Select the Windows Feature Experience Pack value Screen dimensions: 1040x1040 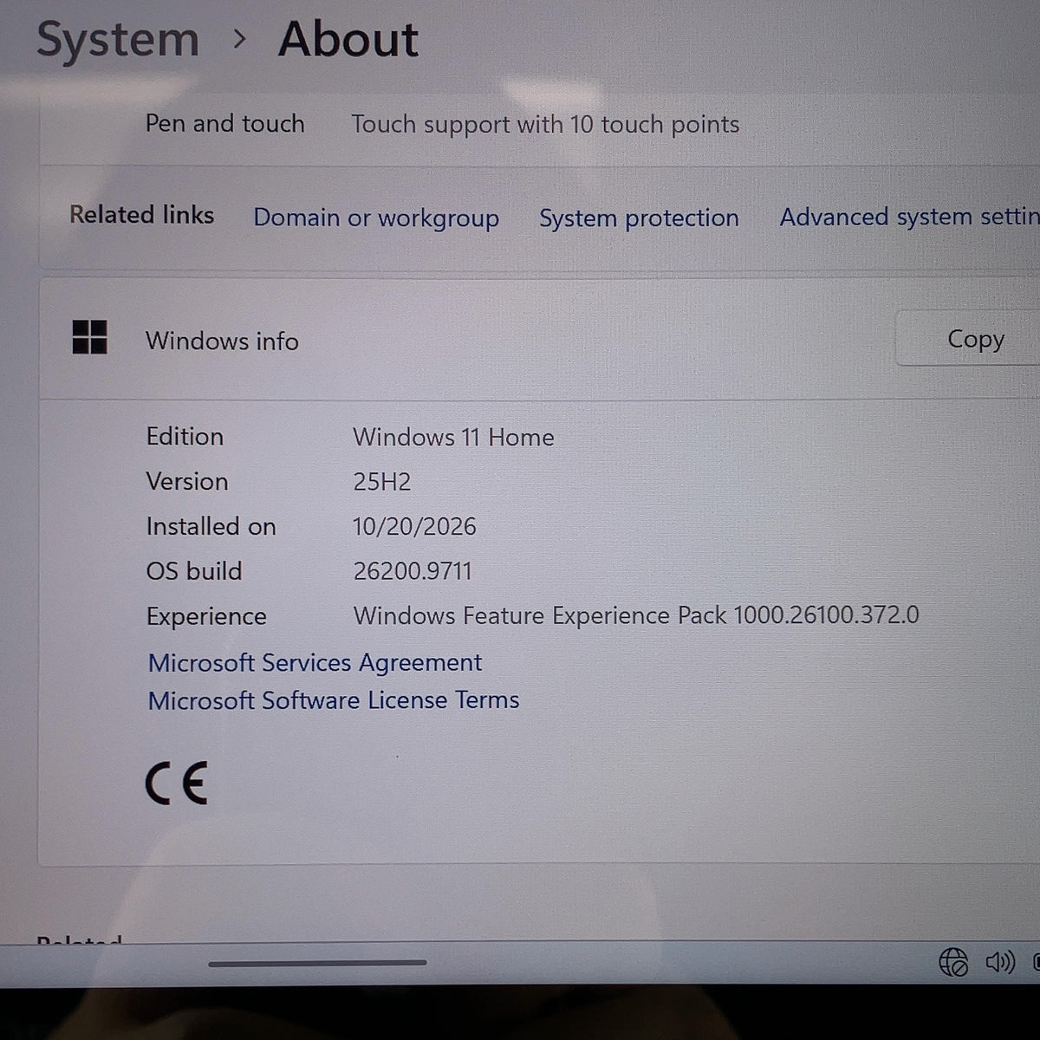pyautogui.click(x=636, y=615)
